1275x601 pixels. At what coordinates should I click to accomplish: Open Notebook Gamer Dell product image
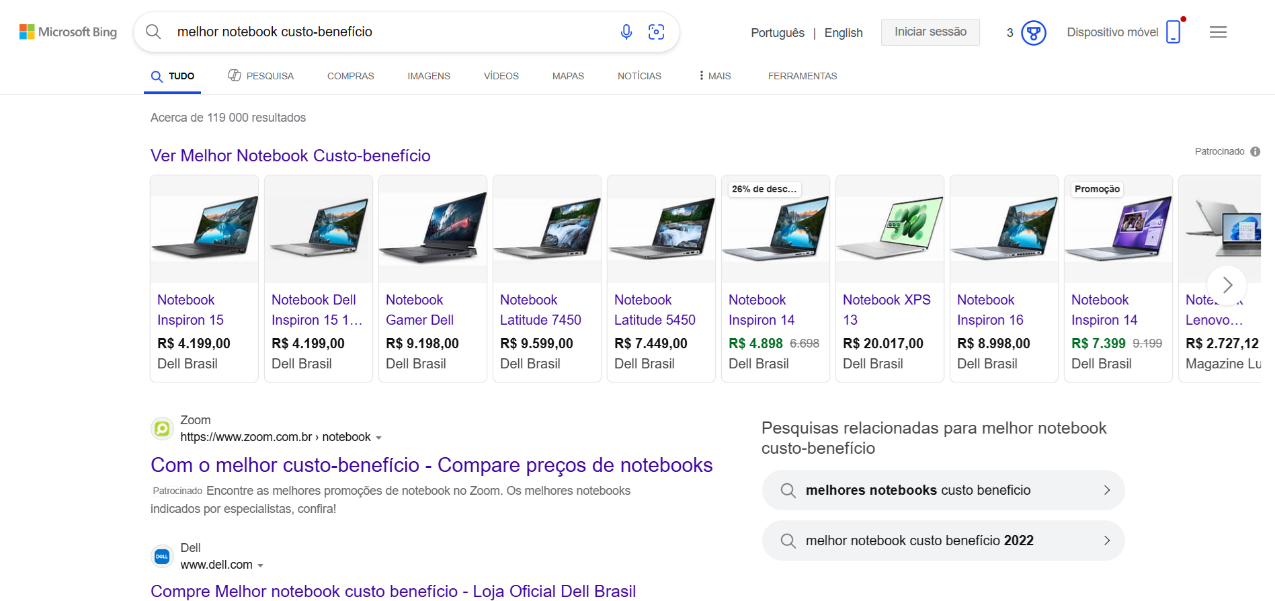pyautogui.click(x=433, y=229)
